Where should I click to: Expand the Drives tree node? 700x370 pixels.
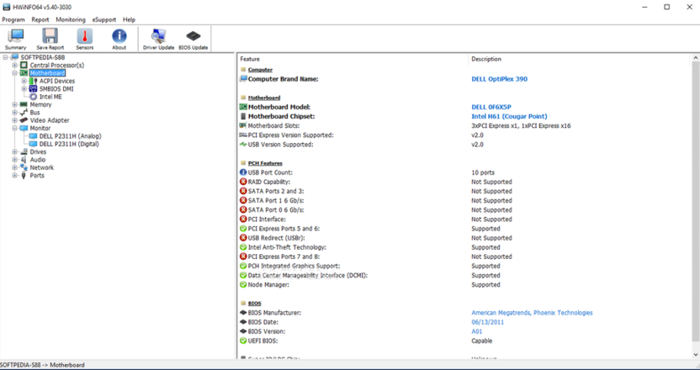[14, 152]
